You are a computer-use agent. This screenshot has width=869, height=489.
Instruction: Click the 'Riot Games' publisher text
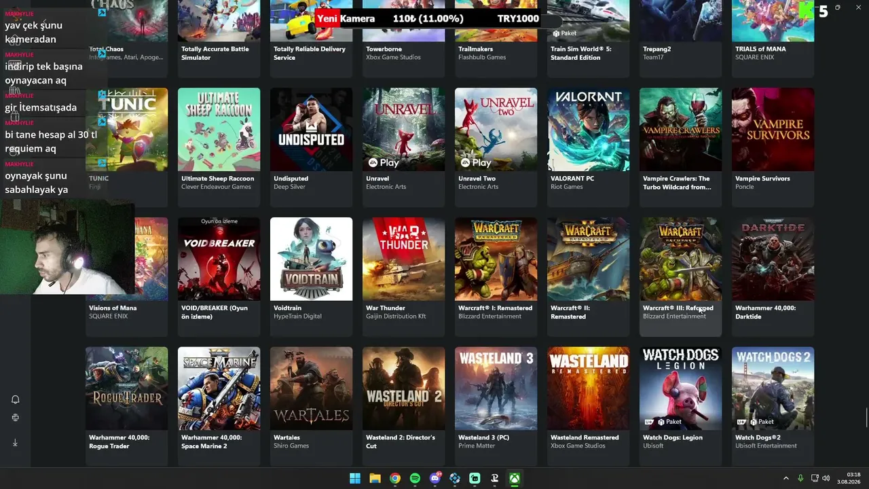coord(568,187)
